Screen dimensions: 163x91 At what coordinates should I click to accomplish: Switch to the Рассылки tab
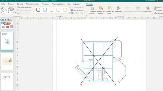(45, 4)
